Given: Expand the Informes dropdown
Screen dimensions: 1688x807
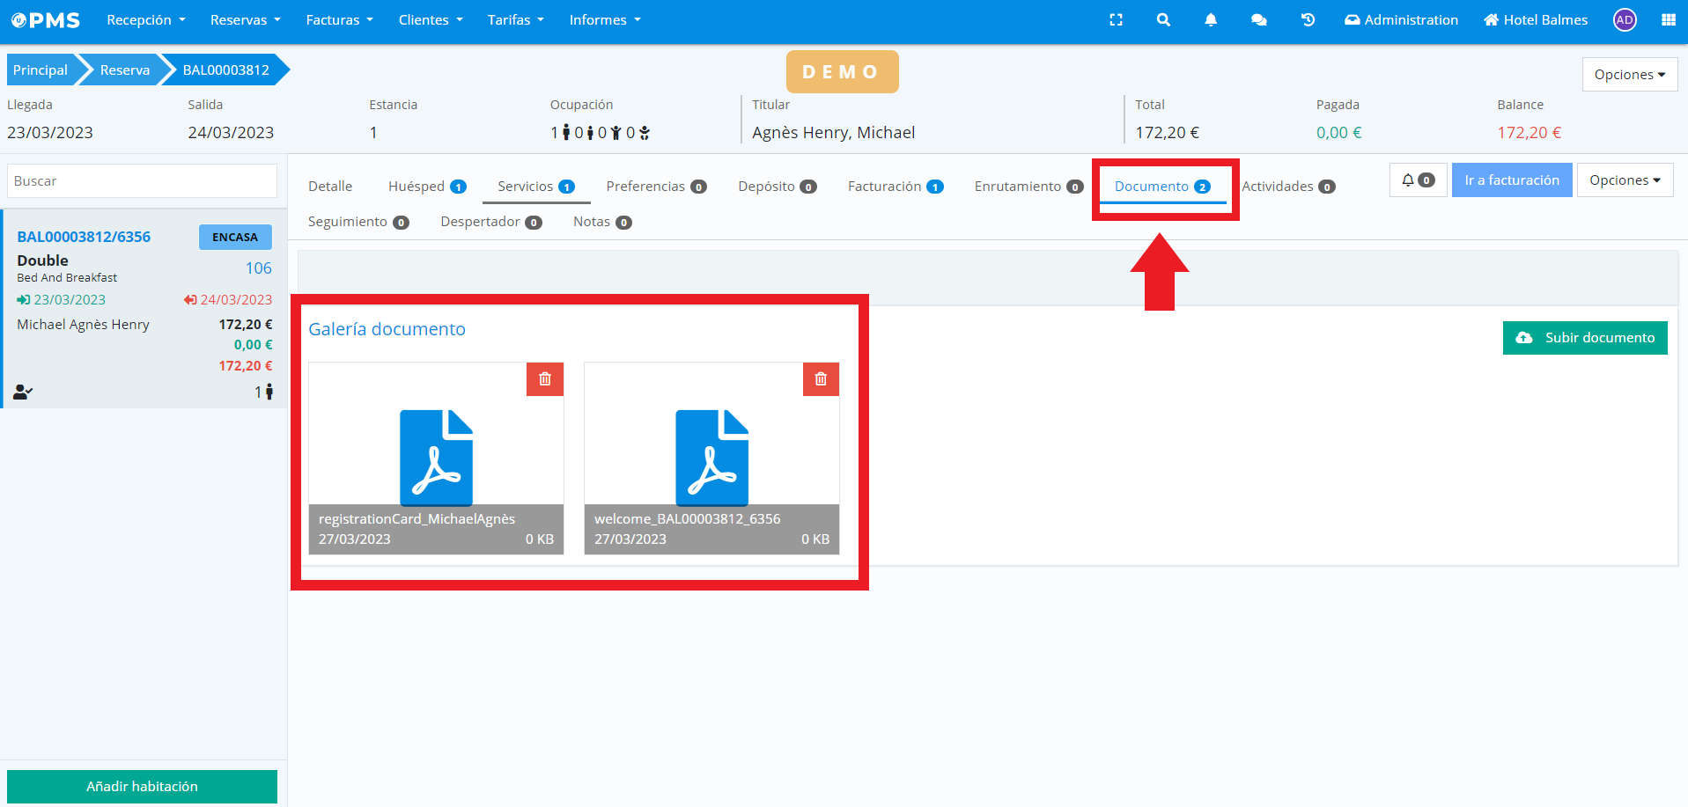Looking at the screenshot, I should click(x=604, y=19).
